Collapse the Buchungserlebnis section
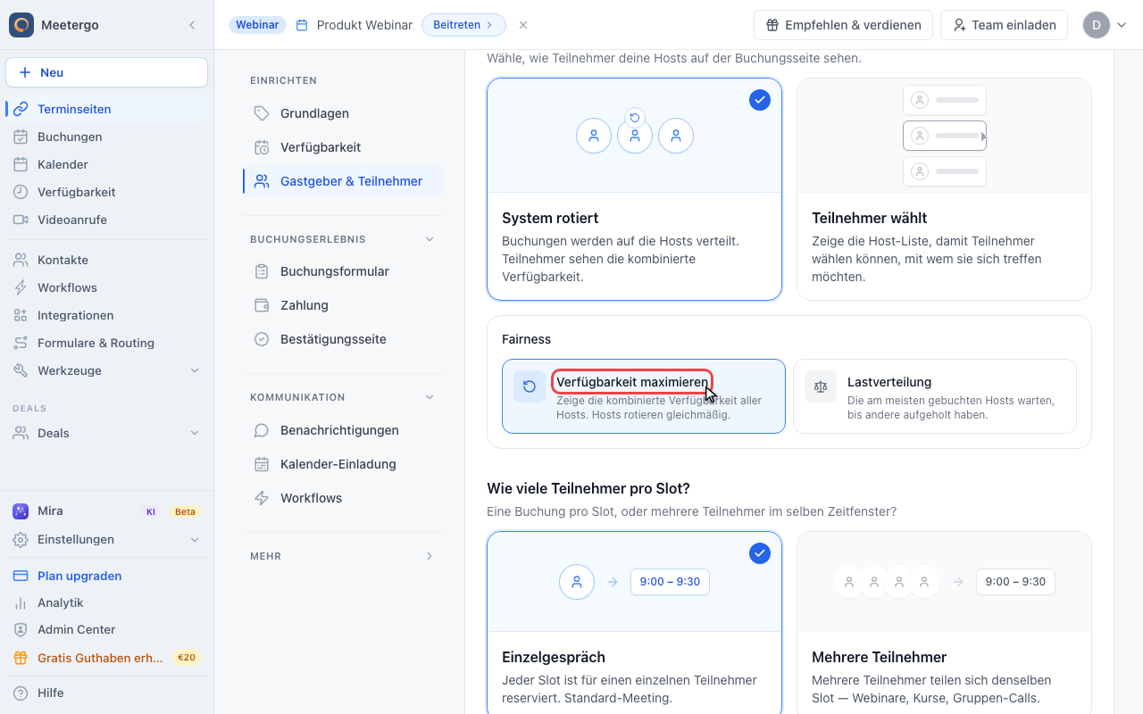The image size is (1143, 714). 430,239
